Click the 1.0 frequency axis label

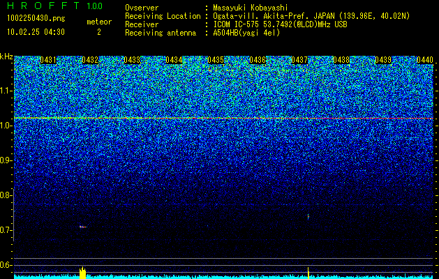pyautogui.click(x=6, y=126)
